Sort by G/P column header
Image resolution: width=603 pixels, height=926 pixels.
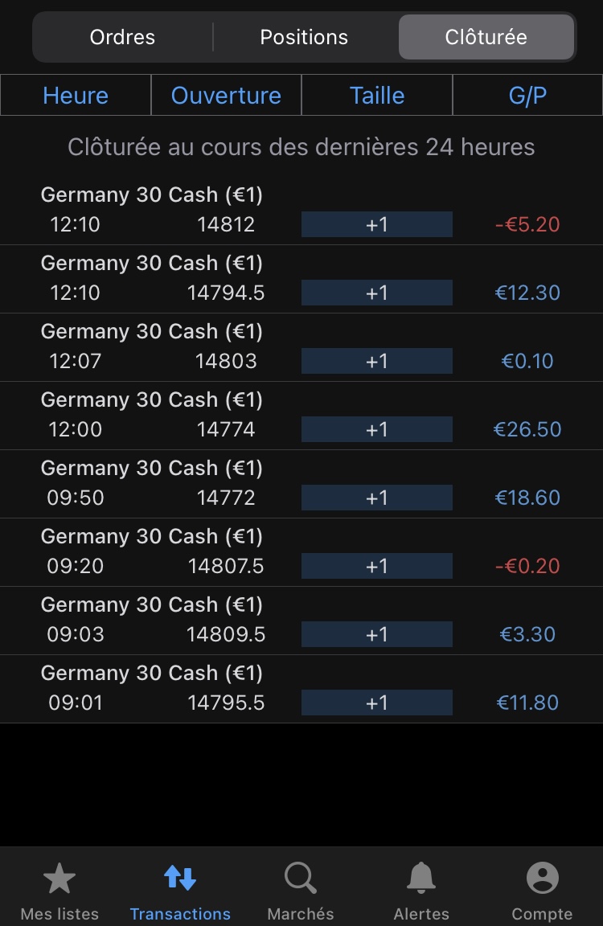pos(527,96)
